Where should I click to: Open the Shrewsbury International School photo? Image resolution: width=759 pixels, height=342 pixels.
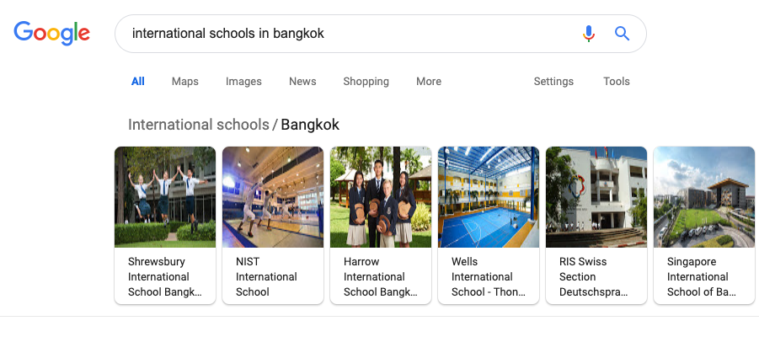(x=165, y=197)
